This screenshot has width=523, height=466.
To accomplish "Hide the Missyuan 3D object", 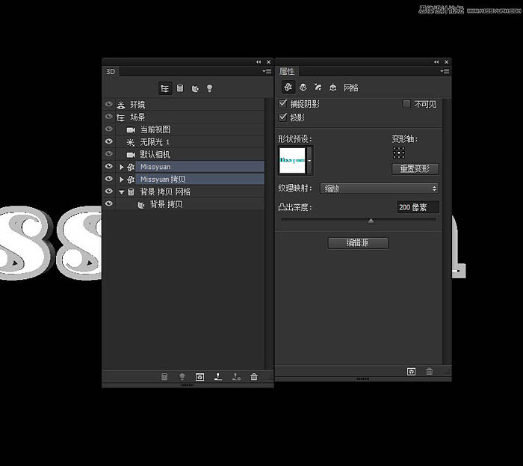I will (x=109, y=166).
